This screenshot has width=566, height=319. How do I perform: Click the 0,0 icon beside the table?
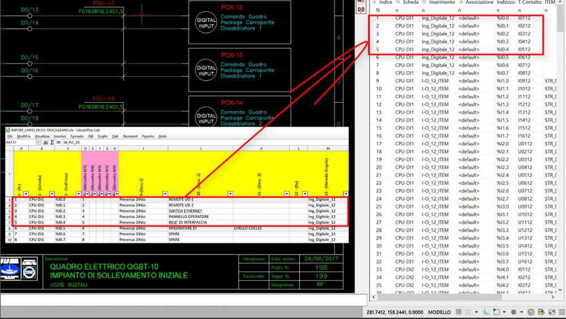coord(361,10)
